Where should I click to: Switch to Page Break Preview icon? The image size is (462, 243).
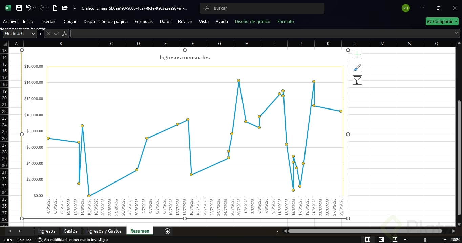pos(395,240)
